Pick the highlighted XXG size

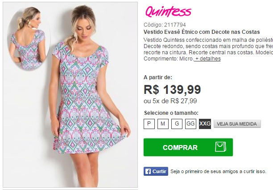coord(205,124)
